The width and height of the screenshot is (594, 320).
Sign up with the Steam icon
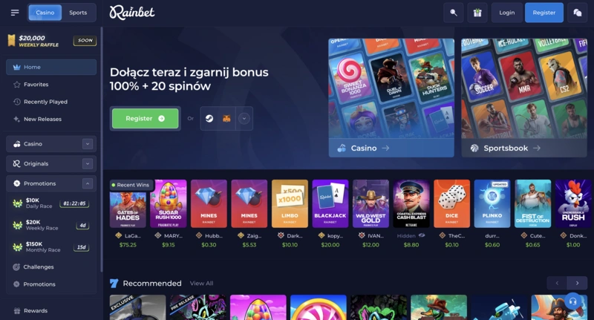(x=209, y=119)
